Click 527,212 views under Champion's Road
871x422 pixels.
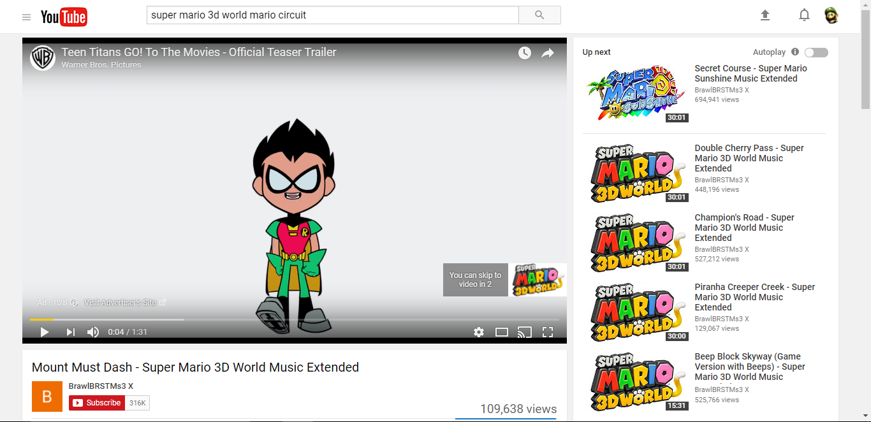tap(717, 259)
